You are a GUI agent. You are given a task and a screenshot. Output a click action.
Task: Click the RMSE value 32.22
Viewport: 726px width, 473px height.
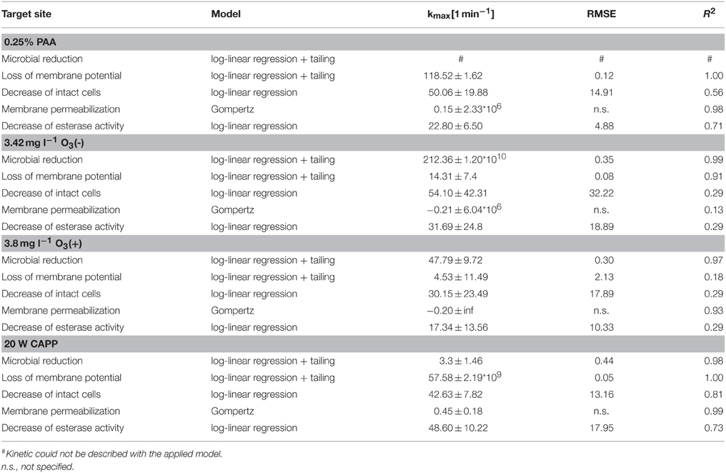pyautogui.click(x=602, y=193)
